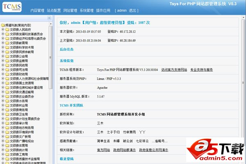This screenshot has height=164, width=246.
Task: Click the Linux / PHP v5.3.3 value
Action: (109, 79)
